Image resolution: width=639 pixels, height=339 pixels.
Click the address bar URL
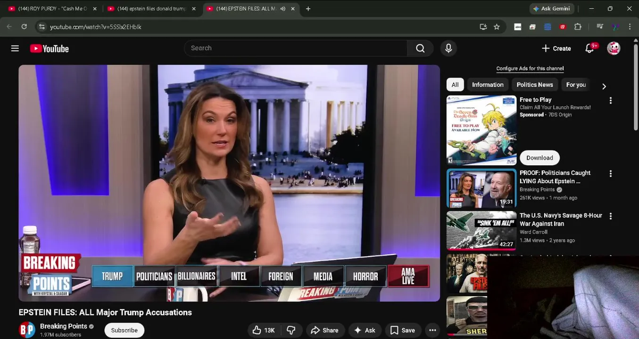tap(96, 27)
